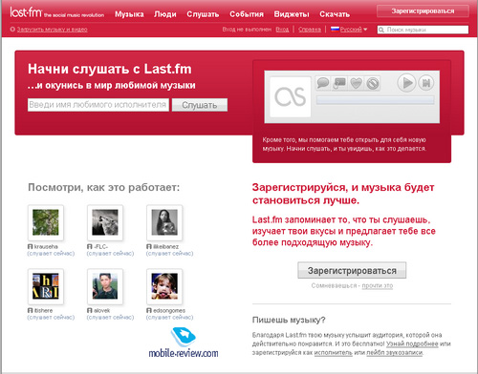
Task: Click the arrow next to Русский
Action: [365, 30]
